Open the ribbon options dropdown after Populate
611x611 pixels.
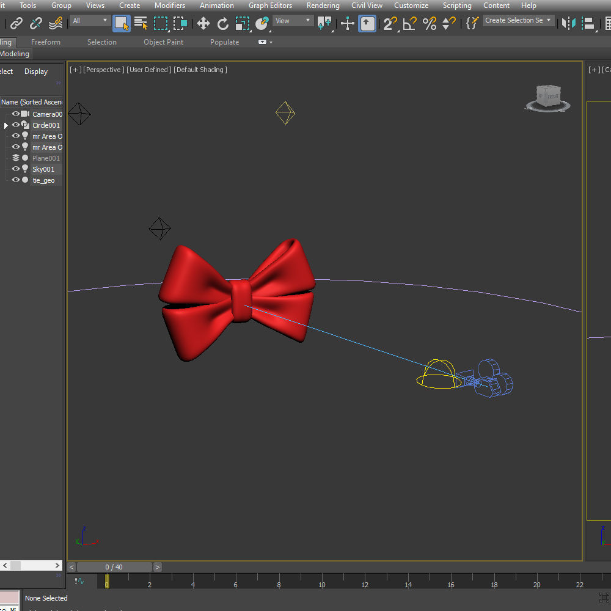265,42
